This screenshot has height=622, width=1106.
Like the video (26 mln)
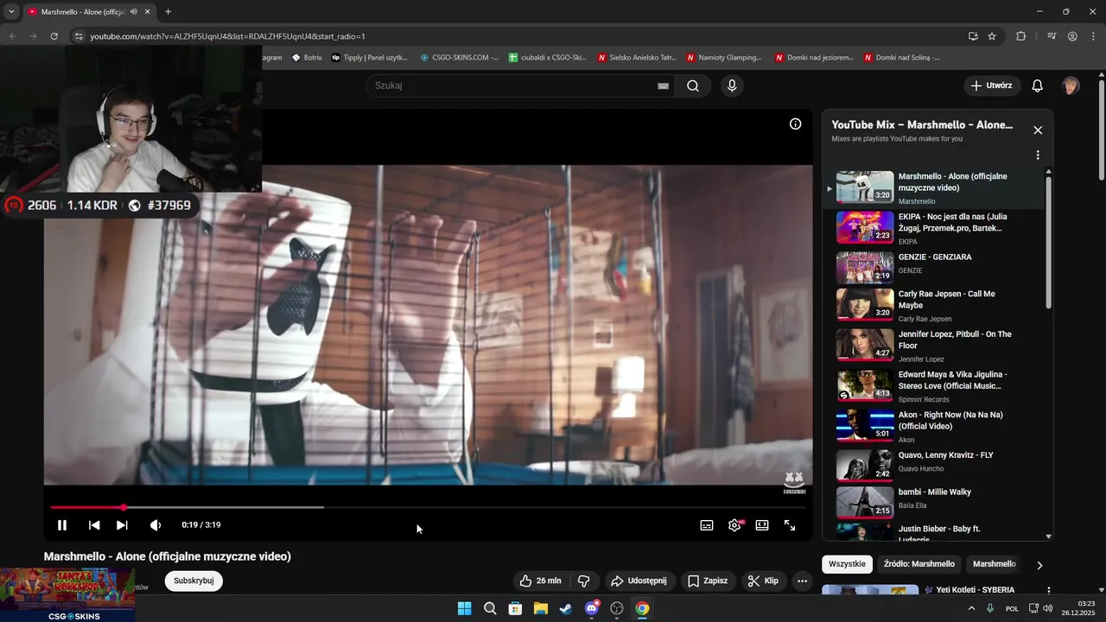pyautogui.click(x=540, y=581)
